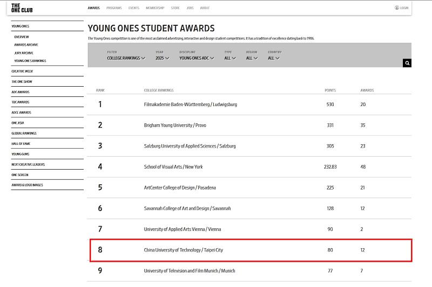Open the Events menu
The image size is (432, 287).
[134, 8]
